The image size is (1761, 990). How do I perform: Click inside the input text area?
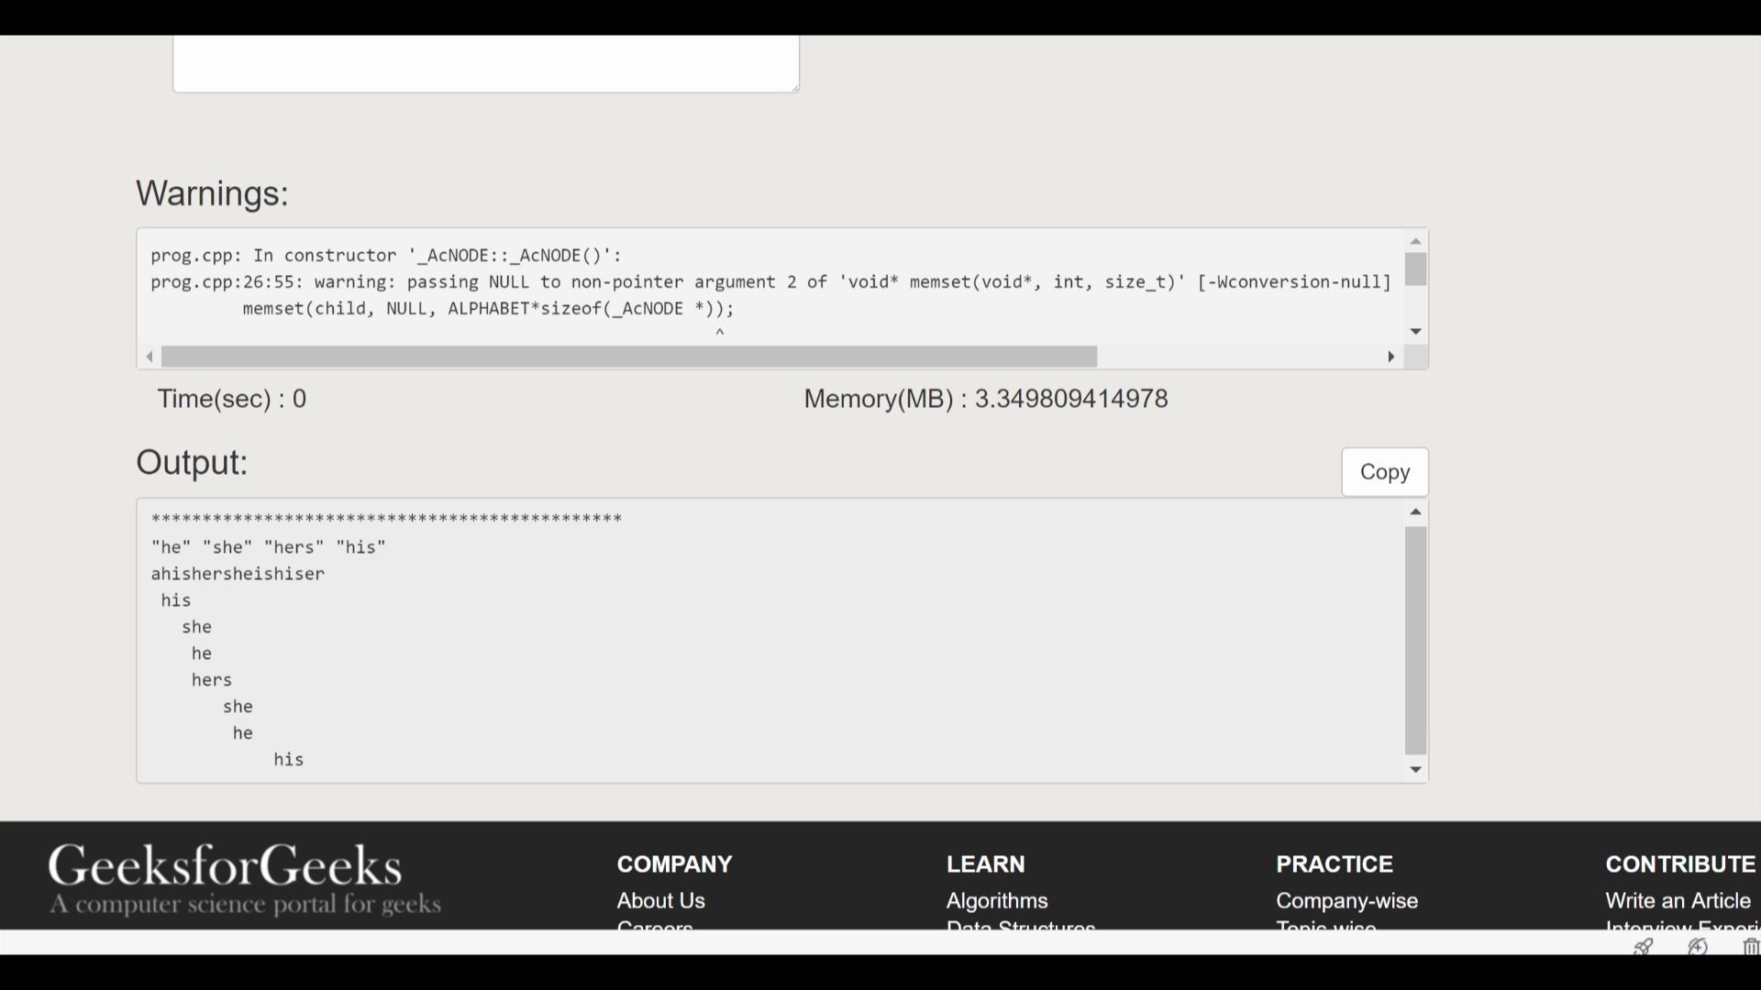click(485, 62)
